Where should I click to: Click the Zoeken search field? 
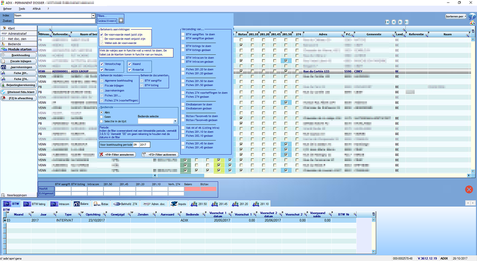click(x=55, y=21)
